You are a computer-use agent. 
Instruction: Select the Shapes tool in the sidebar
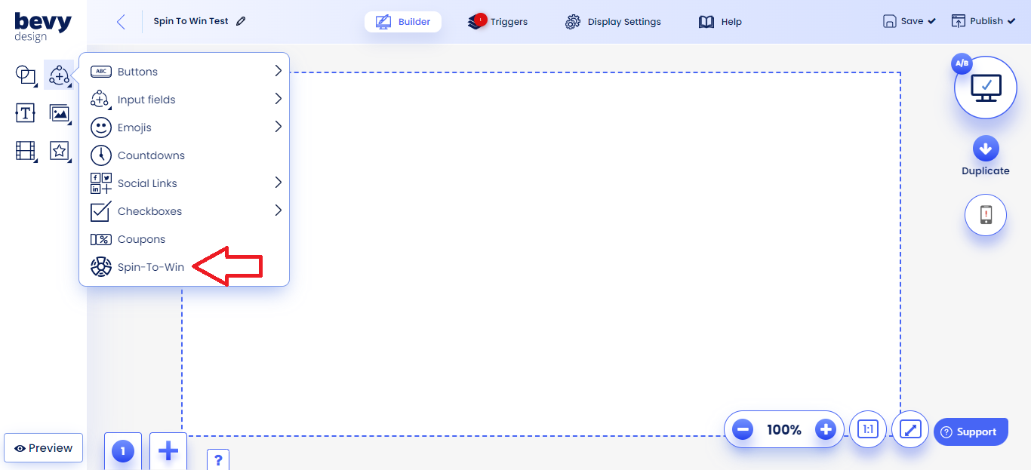pyautogui.click(x=26, y=75)
